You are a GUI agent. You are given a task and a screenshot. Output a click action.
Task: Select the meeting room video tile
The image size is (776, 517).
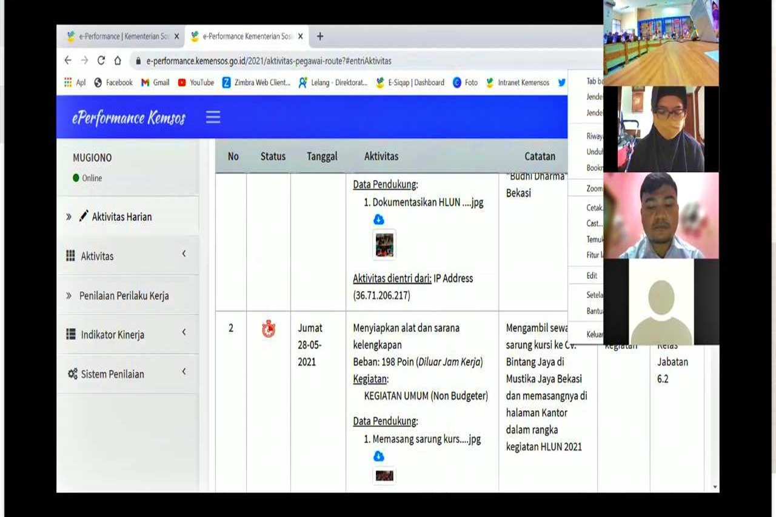(661, 43)
